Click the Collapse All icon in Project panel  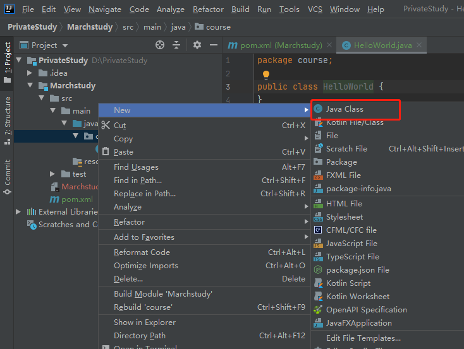[176, 45]
